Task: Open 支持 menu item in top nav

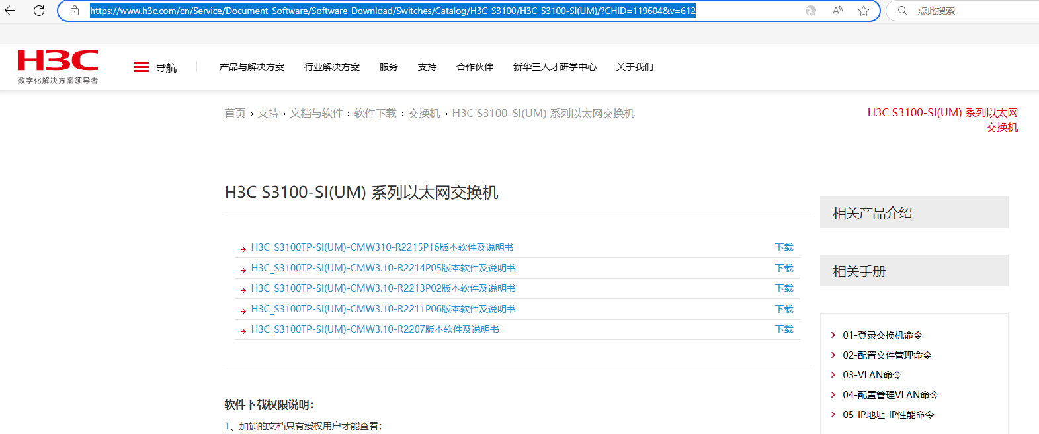Action: point(427,67)
